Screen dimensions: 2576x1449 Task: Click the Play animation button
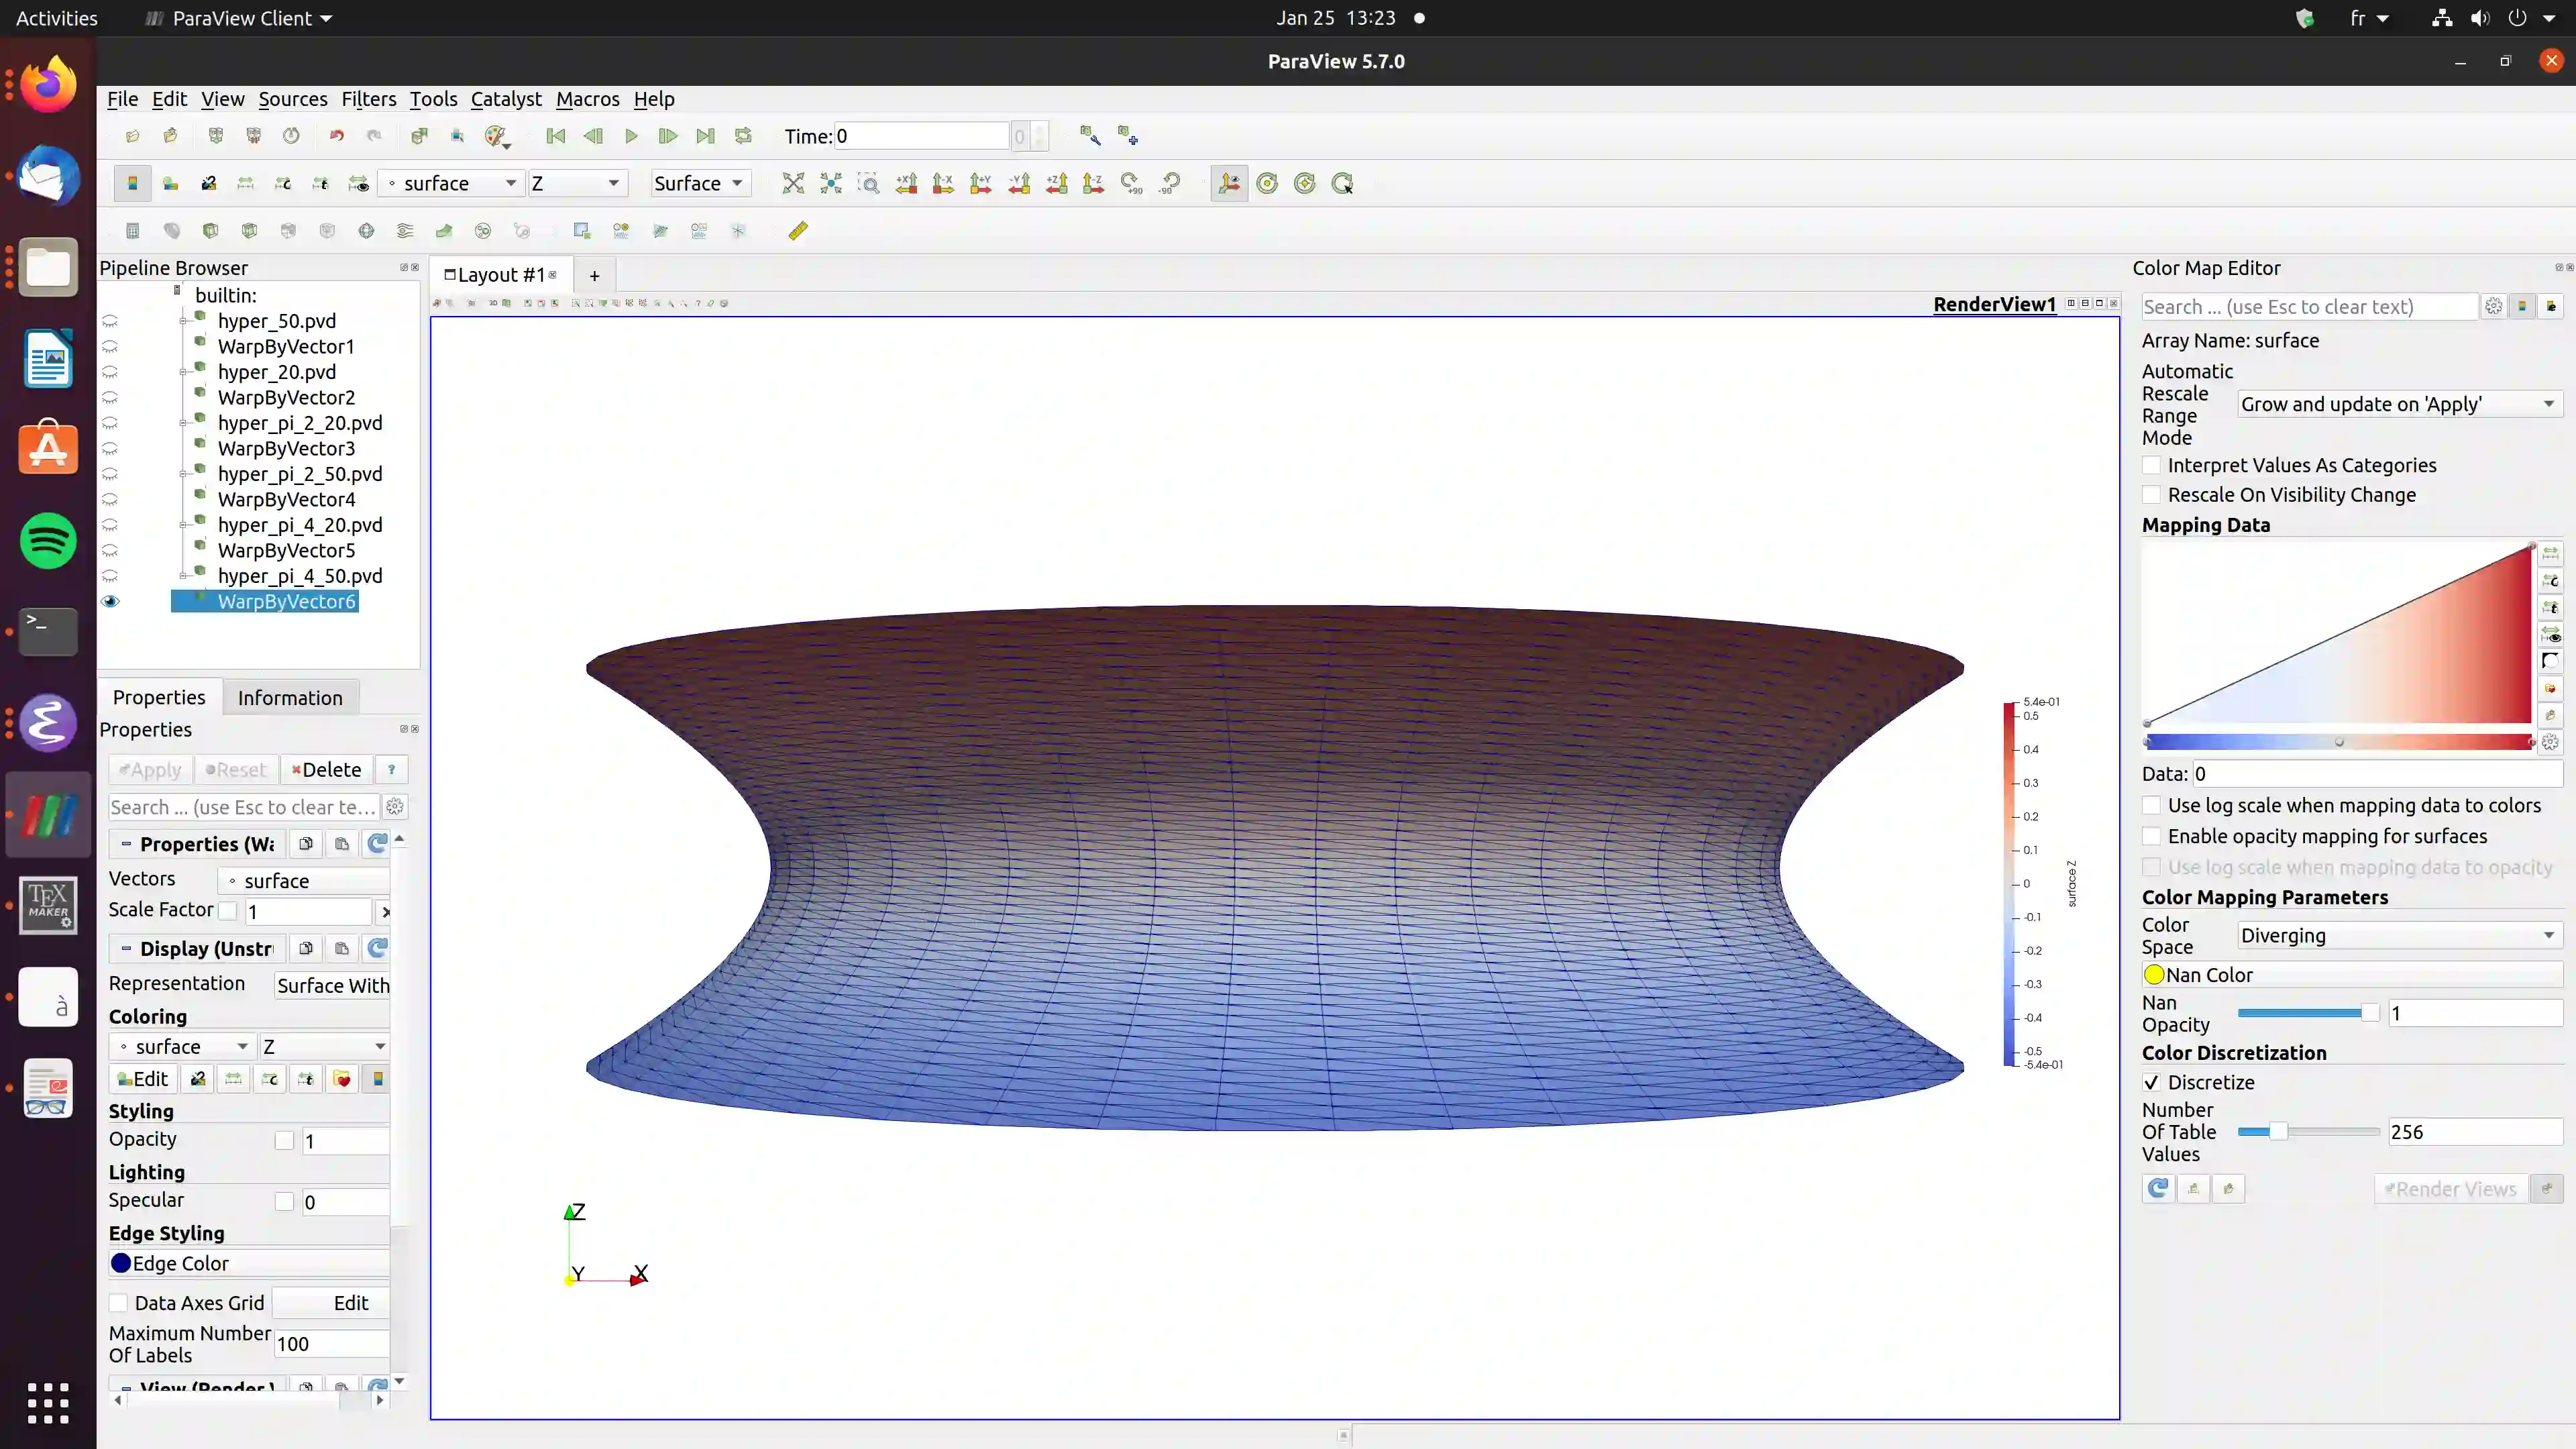click(x=631, y=136)
